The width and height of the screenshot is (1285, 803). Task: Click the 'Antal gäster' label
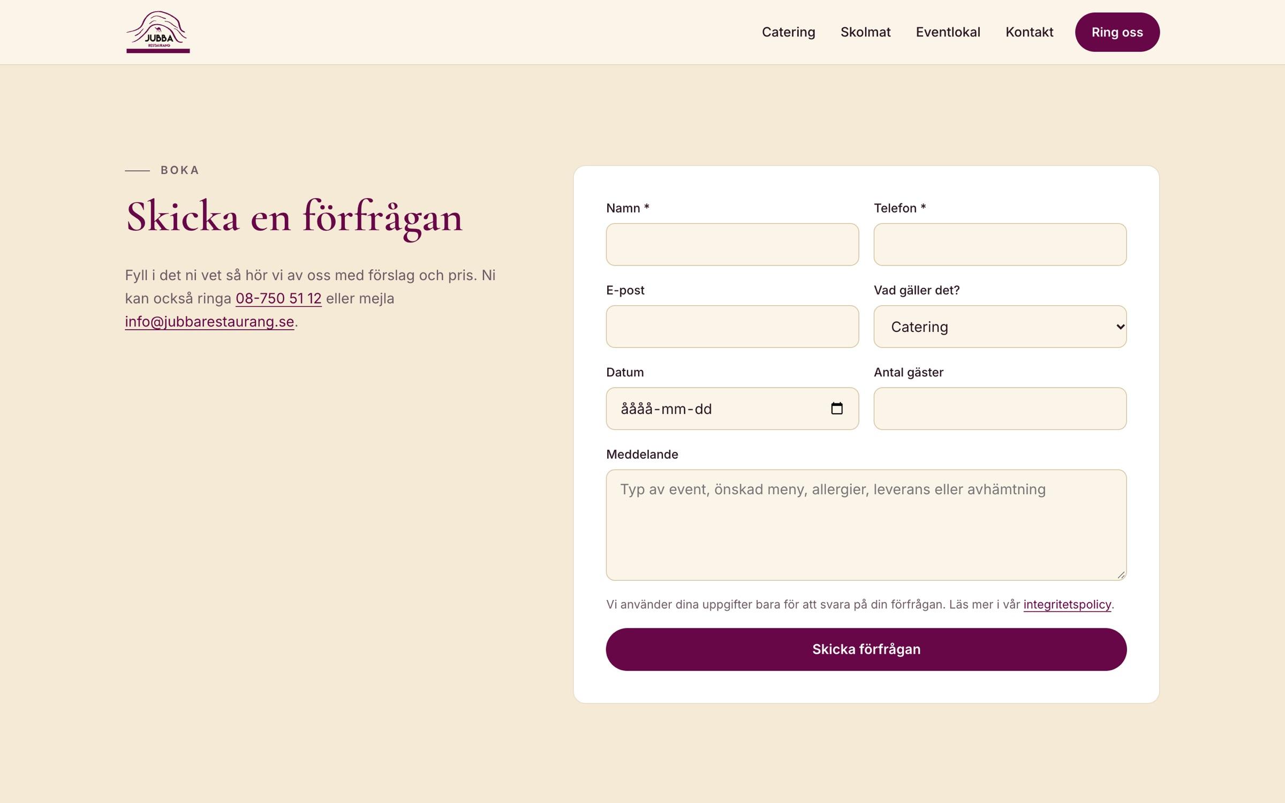pos(909,372)
